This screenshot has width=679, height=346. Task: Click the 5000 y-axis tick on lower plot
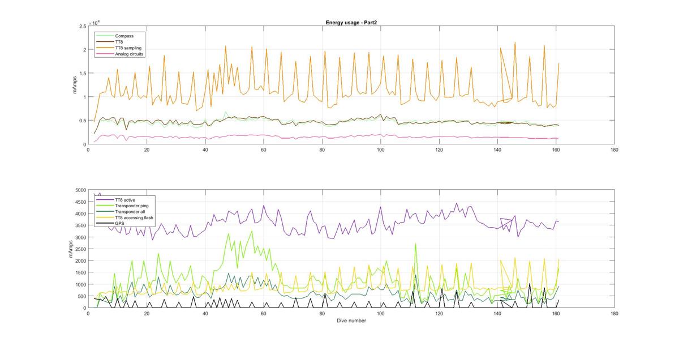[80, 190]
